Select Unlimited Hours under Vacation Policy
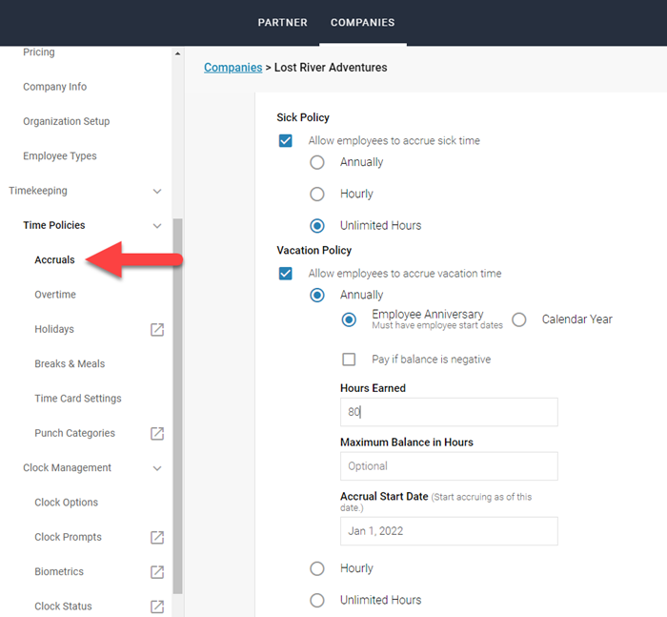 (317, 600)
